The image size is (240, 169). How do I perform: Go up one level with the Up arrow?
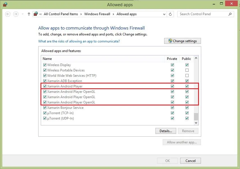point(29,14)
